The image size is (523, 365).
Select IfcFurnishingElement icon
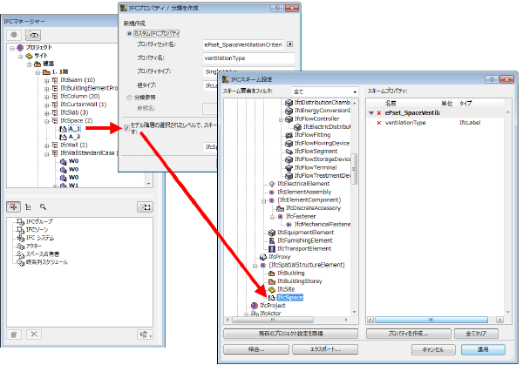272,241
